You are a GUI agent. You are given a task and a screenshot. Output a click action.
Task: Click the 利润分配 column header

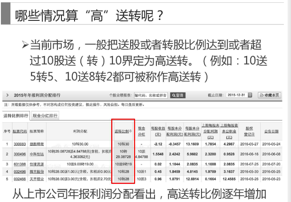80,131
